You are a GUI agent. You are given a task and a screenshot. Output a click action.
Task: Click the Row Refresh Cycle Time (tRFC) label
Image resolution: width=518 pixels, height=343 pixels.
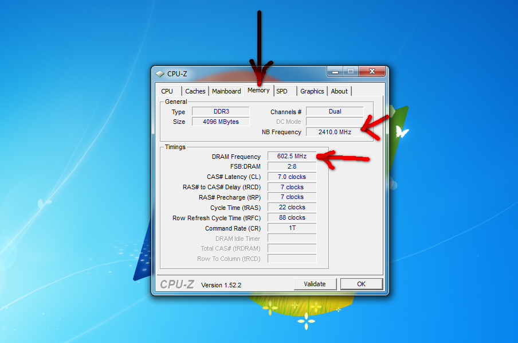(x=217, y=219)
